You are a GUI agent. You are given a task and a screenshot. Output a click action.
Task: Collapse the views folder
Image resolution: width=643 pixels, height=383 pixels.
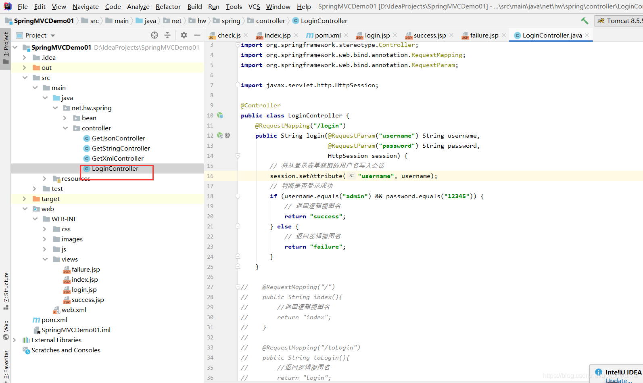(45, 260)
